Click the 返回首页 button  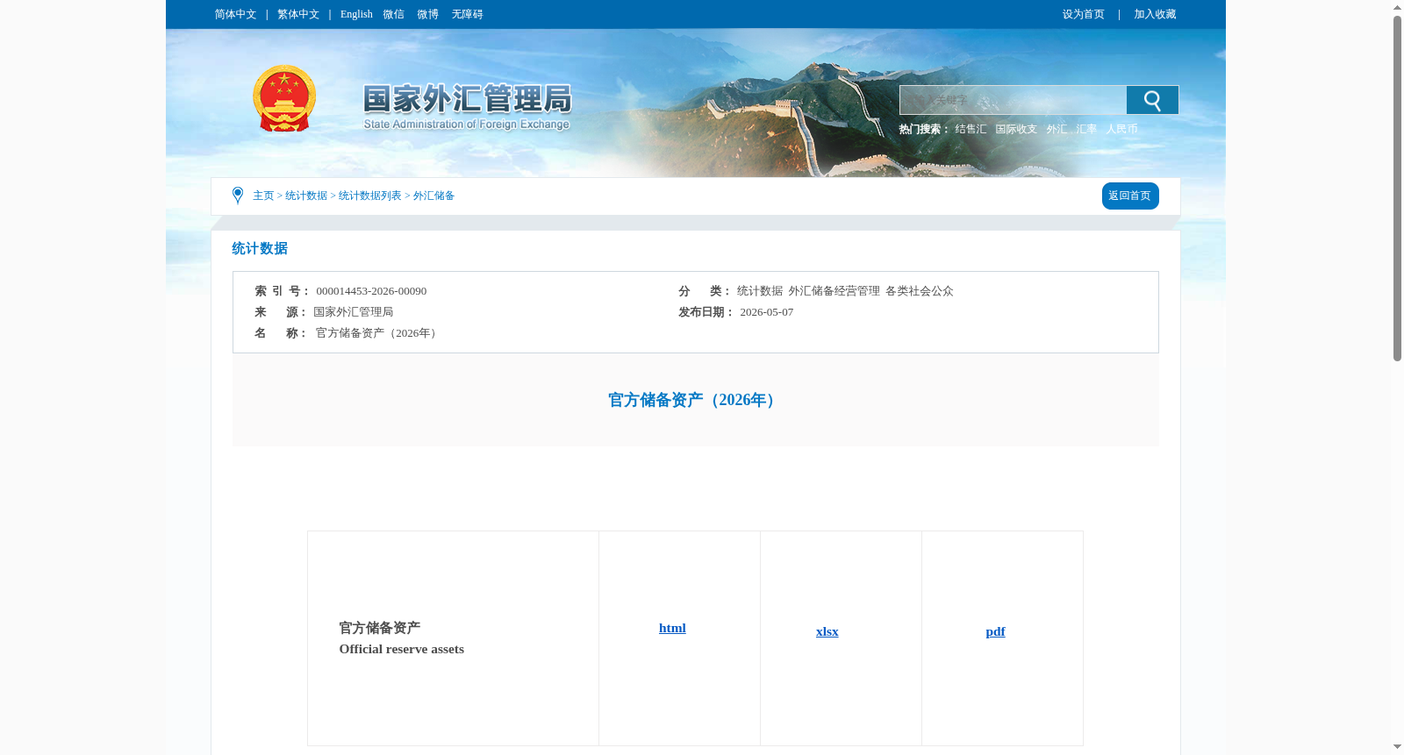click(1130, 196)
